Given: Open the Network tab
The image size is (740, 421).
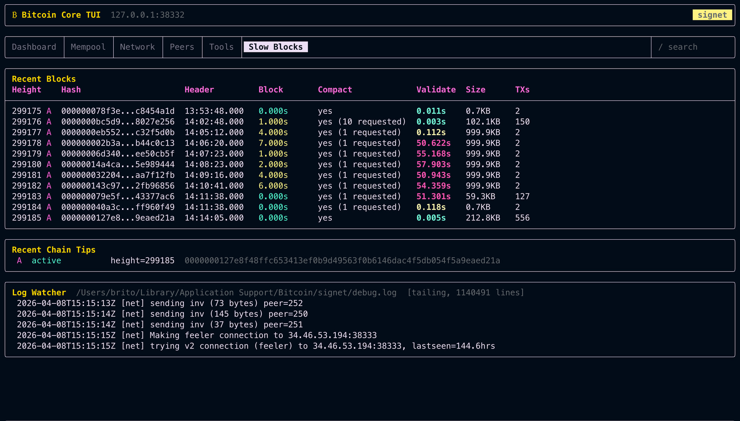Looking at the screenshot, I should pos(137,47).
